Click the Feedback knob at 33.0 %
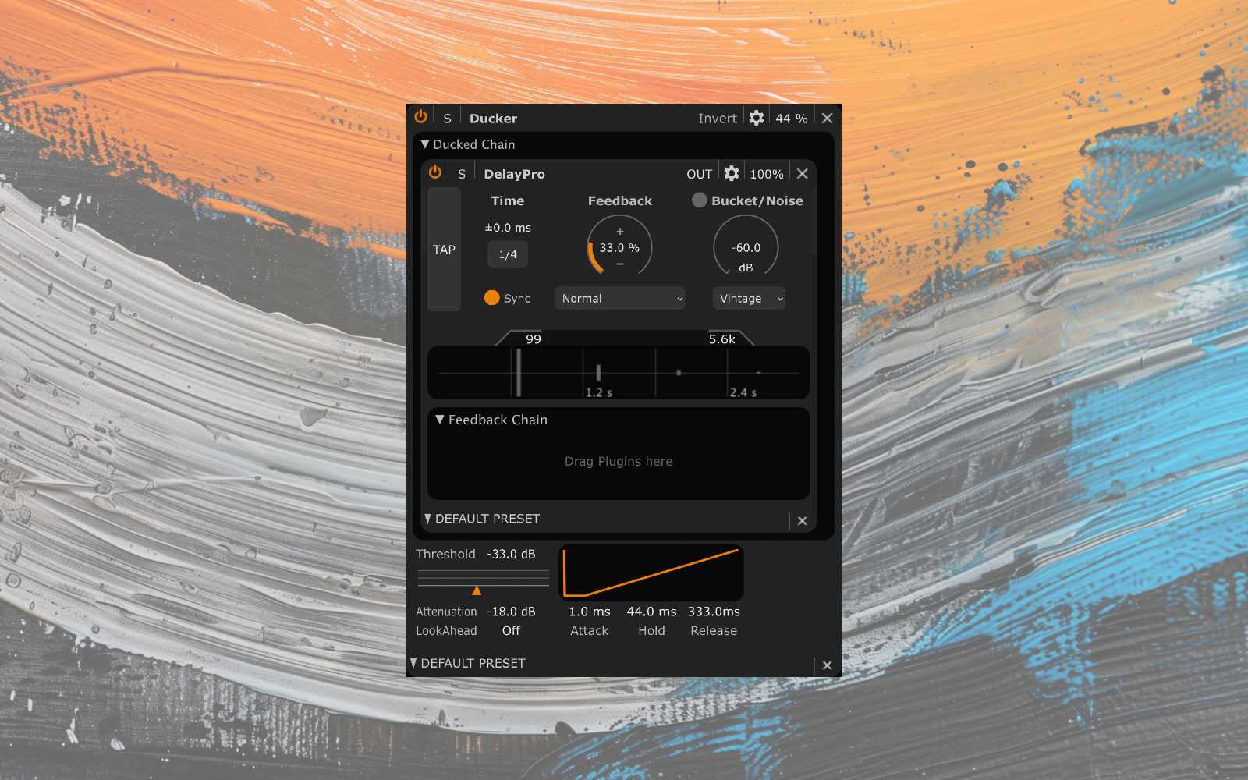 [x=619, y=247]
